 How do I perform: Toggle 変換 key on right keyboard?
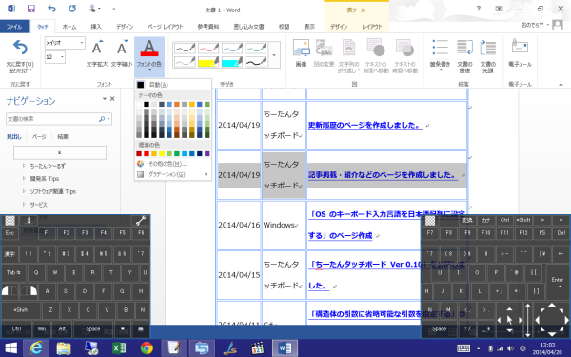coord(467,221)
